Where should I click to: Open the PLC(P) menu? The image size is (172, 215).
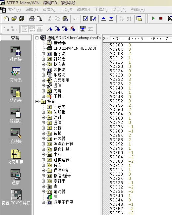click(x=66, y=10)
